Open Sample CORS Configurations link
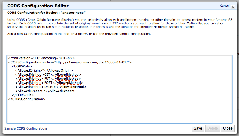Image resolution: width=239 pixels, height=136 pixels. pyautogui.click(x=26, y=128)
